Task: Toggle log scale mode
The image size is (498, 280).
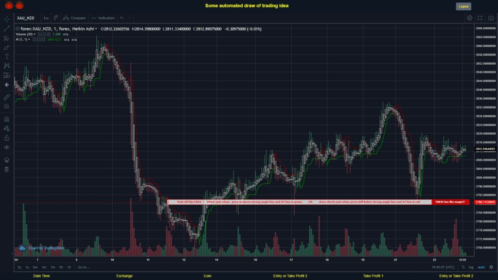Action: tap(471, 267)
